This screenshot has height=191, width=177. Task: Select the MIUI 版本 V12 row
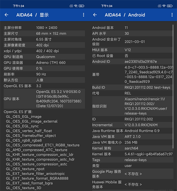(x=131, y=50)
